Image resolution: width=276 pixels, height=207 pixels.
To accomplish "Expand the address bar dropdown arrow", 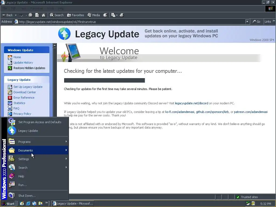I will click(x=247, y=22).
